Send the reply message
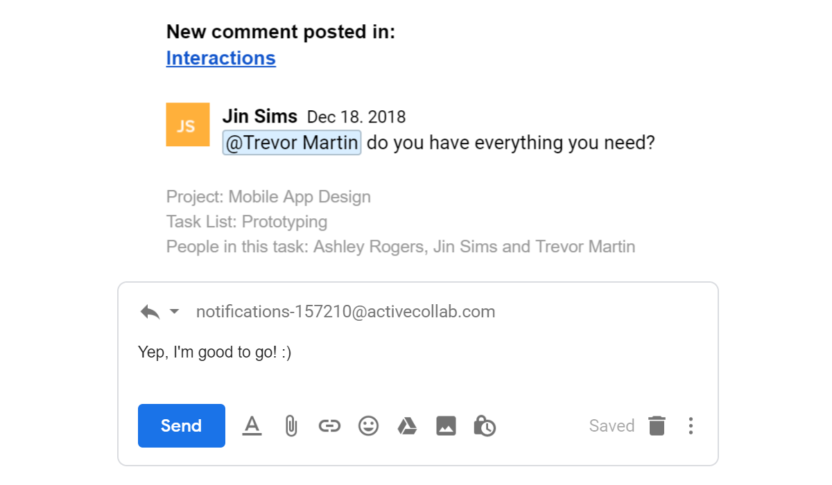This screenshot has width=832, height=485. click(182, 425)
